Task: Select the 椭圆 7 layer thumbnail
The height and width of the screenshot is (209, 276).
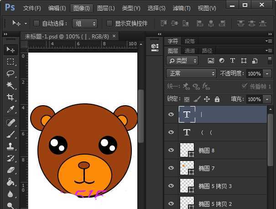Action: pyautogui.click(x=187, y=168)
